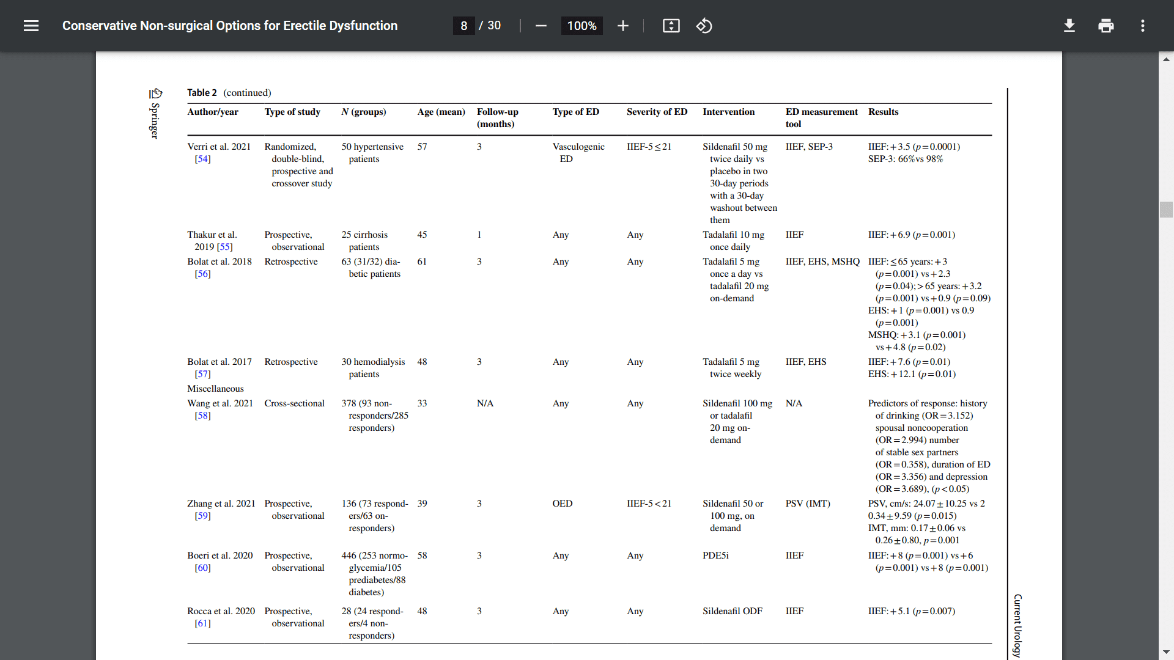Open reference link [54] for Verri et al.
Image resolution: width=1174 pixels, height=660 pixels.
pos(202,159)
